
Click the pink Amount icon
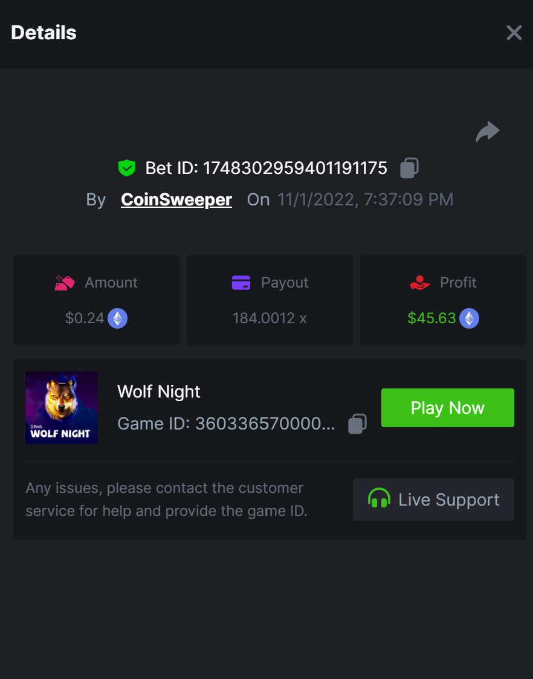(x=65, y=283)
